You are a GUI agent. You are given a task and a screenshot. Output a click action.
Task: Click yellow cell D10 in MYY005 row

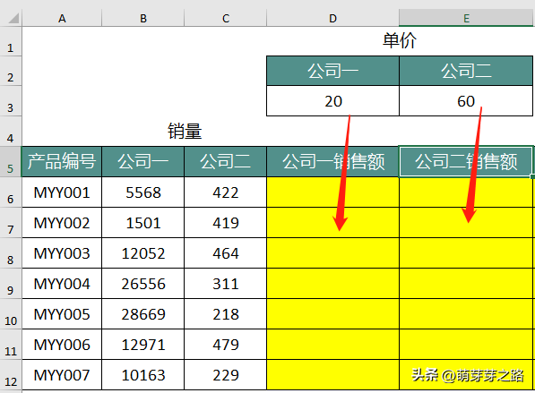click(x=332, y=314)
